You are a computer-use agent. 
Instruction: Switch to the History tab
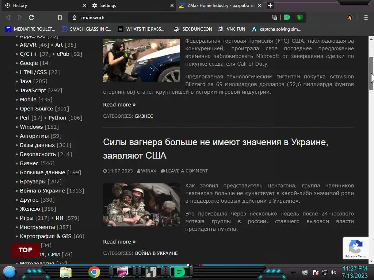pyautogui.click(x=45, y=5)
